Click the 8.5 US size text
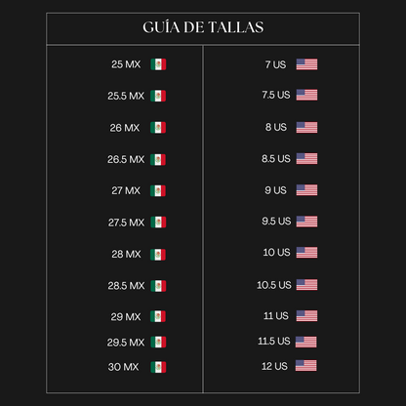This screenshot has width=406, height=406. tap(276, 159)
